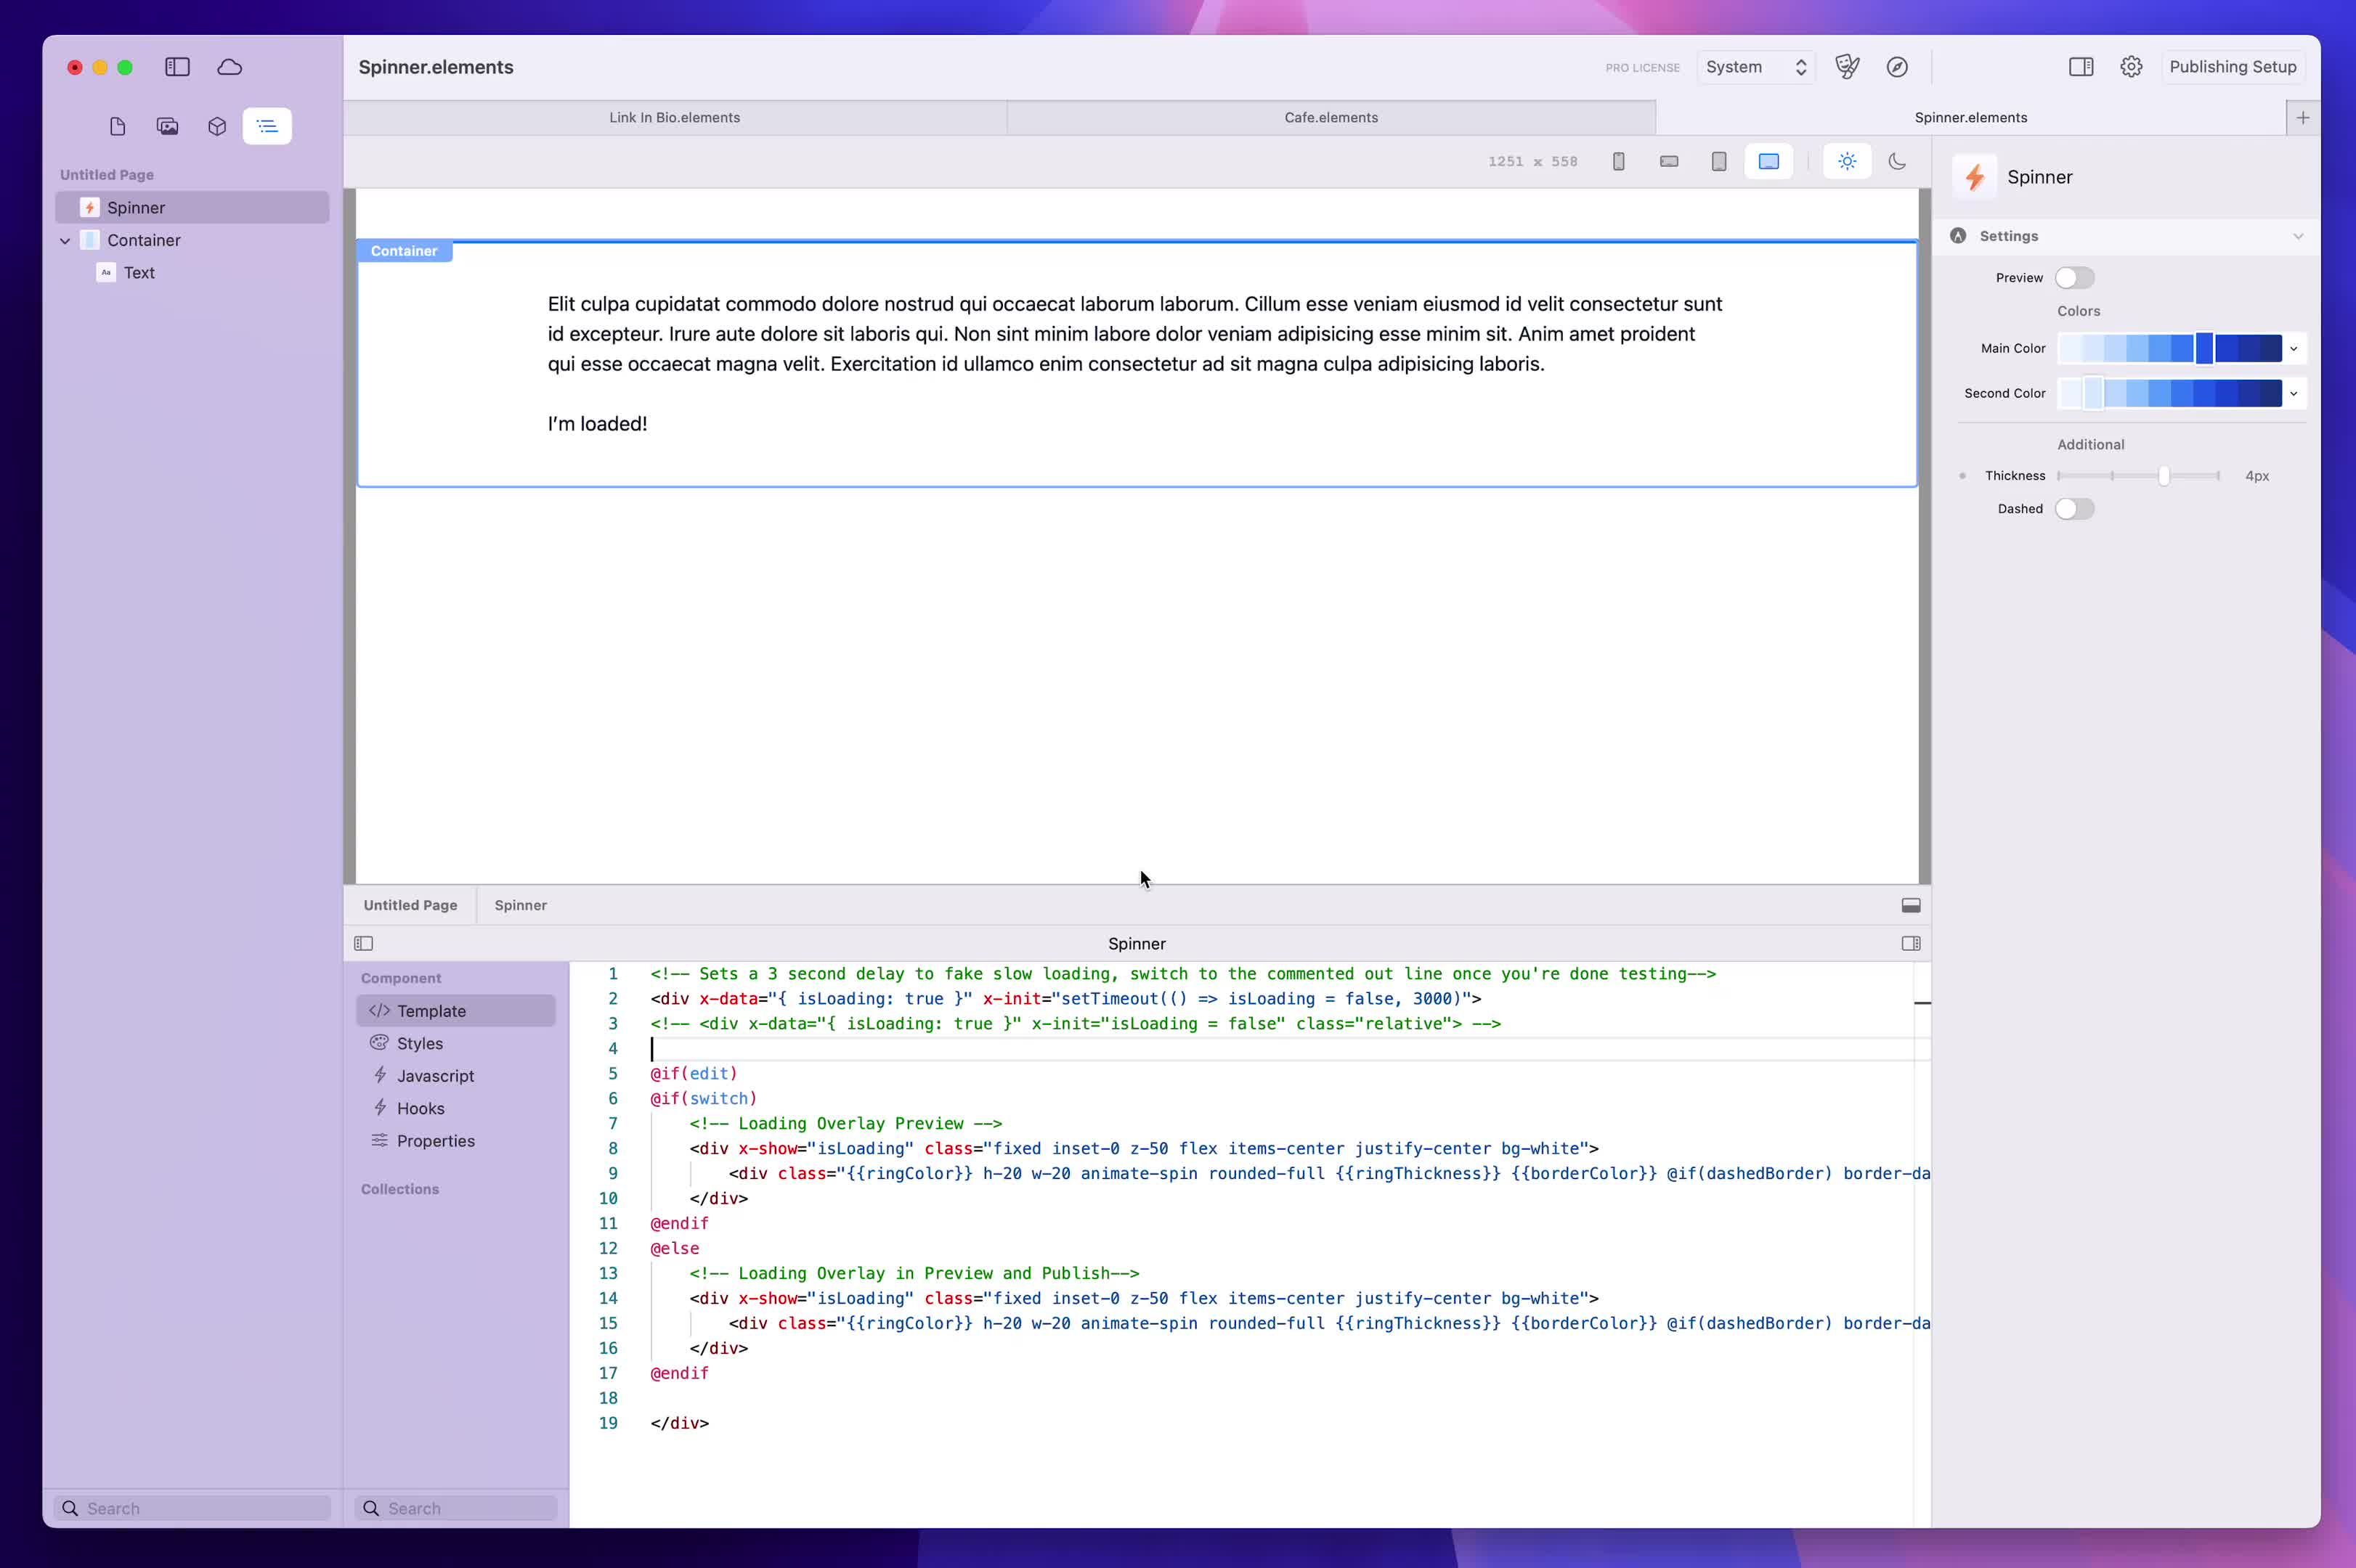The height and width of the screenshot is (1568, 2356).
Task: Open the settings gear icon
Action: pyautogui.click(x=2131, y=67)
